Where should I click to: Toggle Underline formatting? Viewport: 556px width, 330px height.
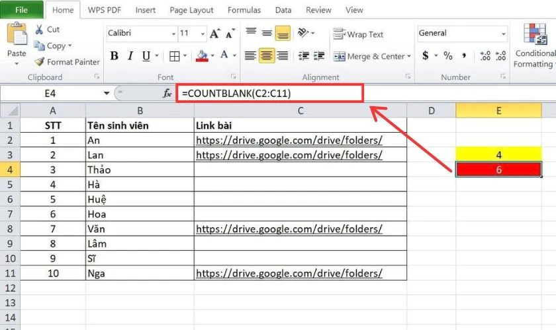146,56
